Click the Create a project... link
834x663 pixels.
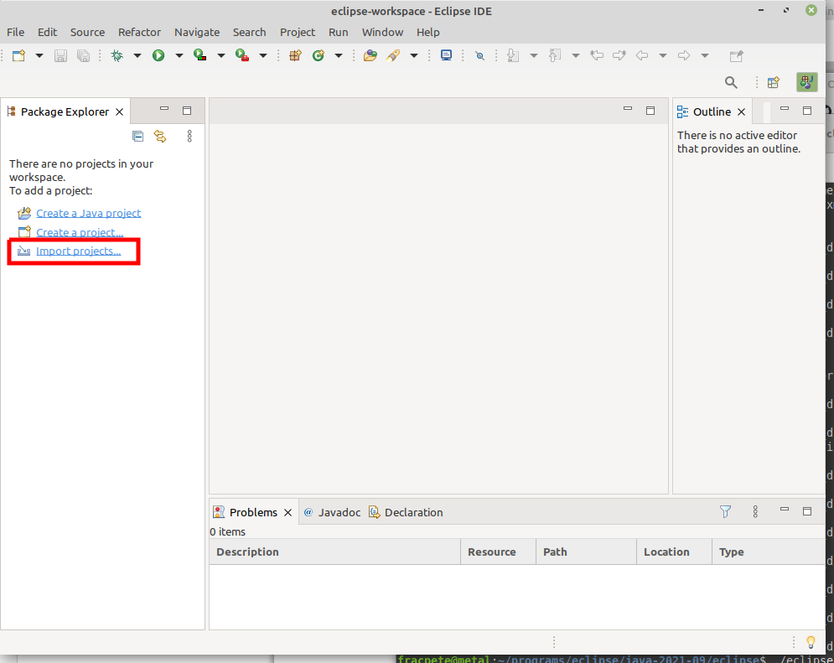pos(80,232)
